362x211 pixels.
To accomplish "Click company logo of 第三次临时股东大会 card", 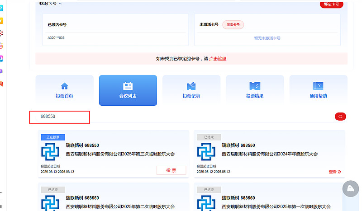I will click(50, 151).
